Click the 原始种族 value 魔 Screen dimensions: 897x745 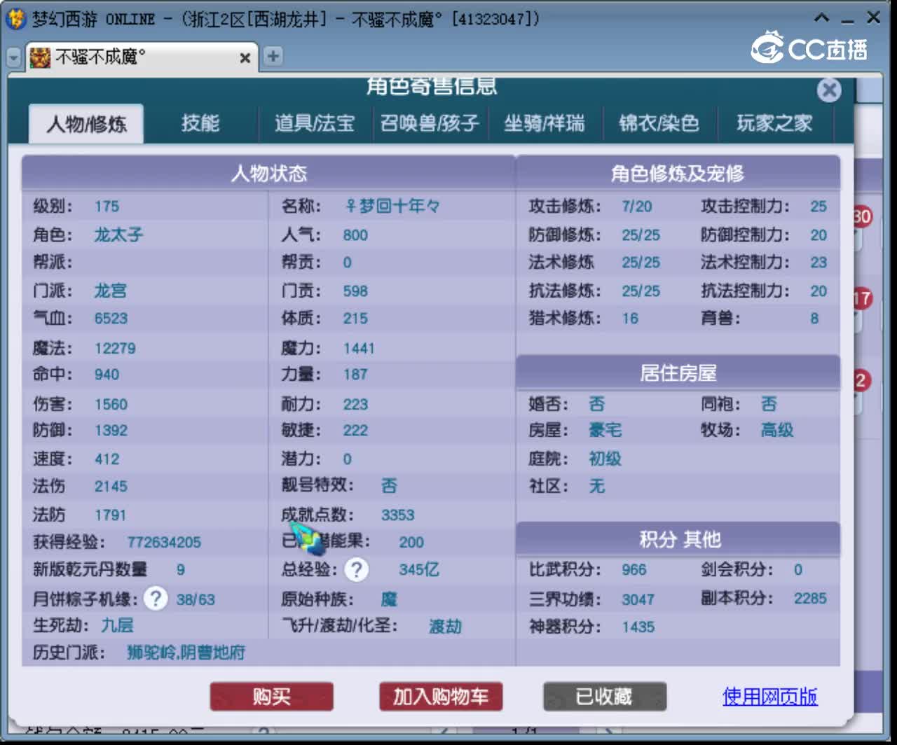(388, 599)
